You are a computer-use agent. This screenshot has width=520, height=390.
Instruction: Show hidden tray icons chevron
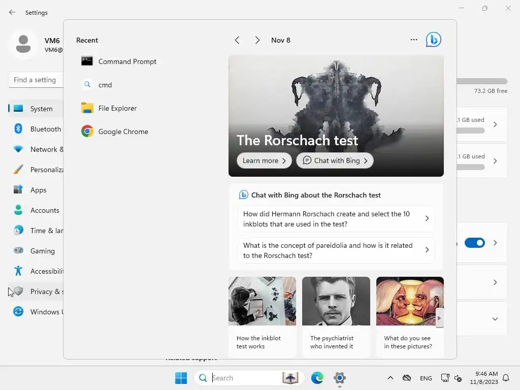point(391,378)
